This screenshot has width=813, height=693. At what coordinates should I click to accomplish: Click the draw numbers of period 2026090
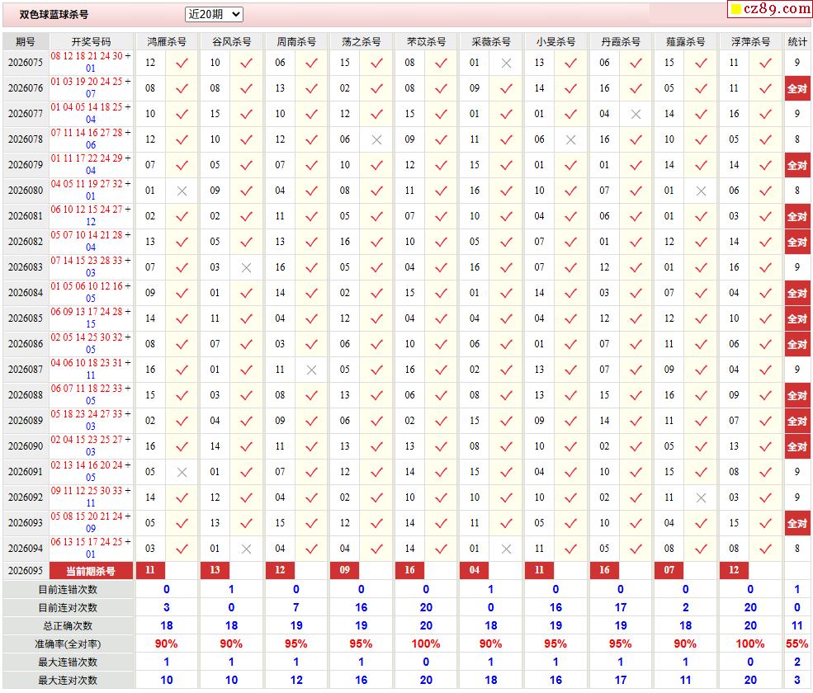[x=91, y=445]
